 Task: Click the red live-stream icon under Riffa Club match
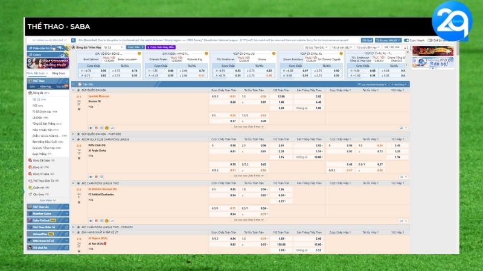[x=96, y=177]
